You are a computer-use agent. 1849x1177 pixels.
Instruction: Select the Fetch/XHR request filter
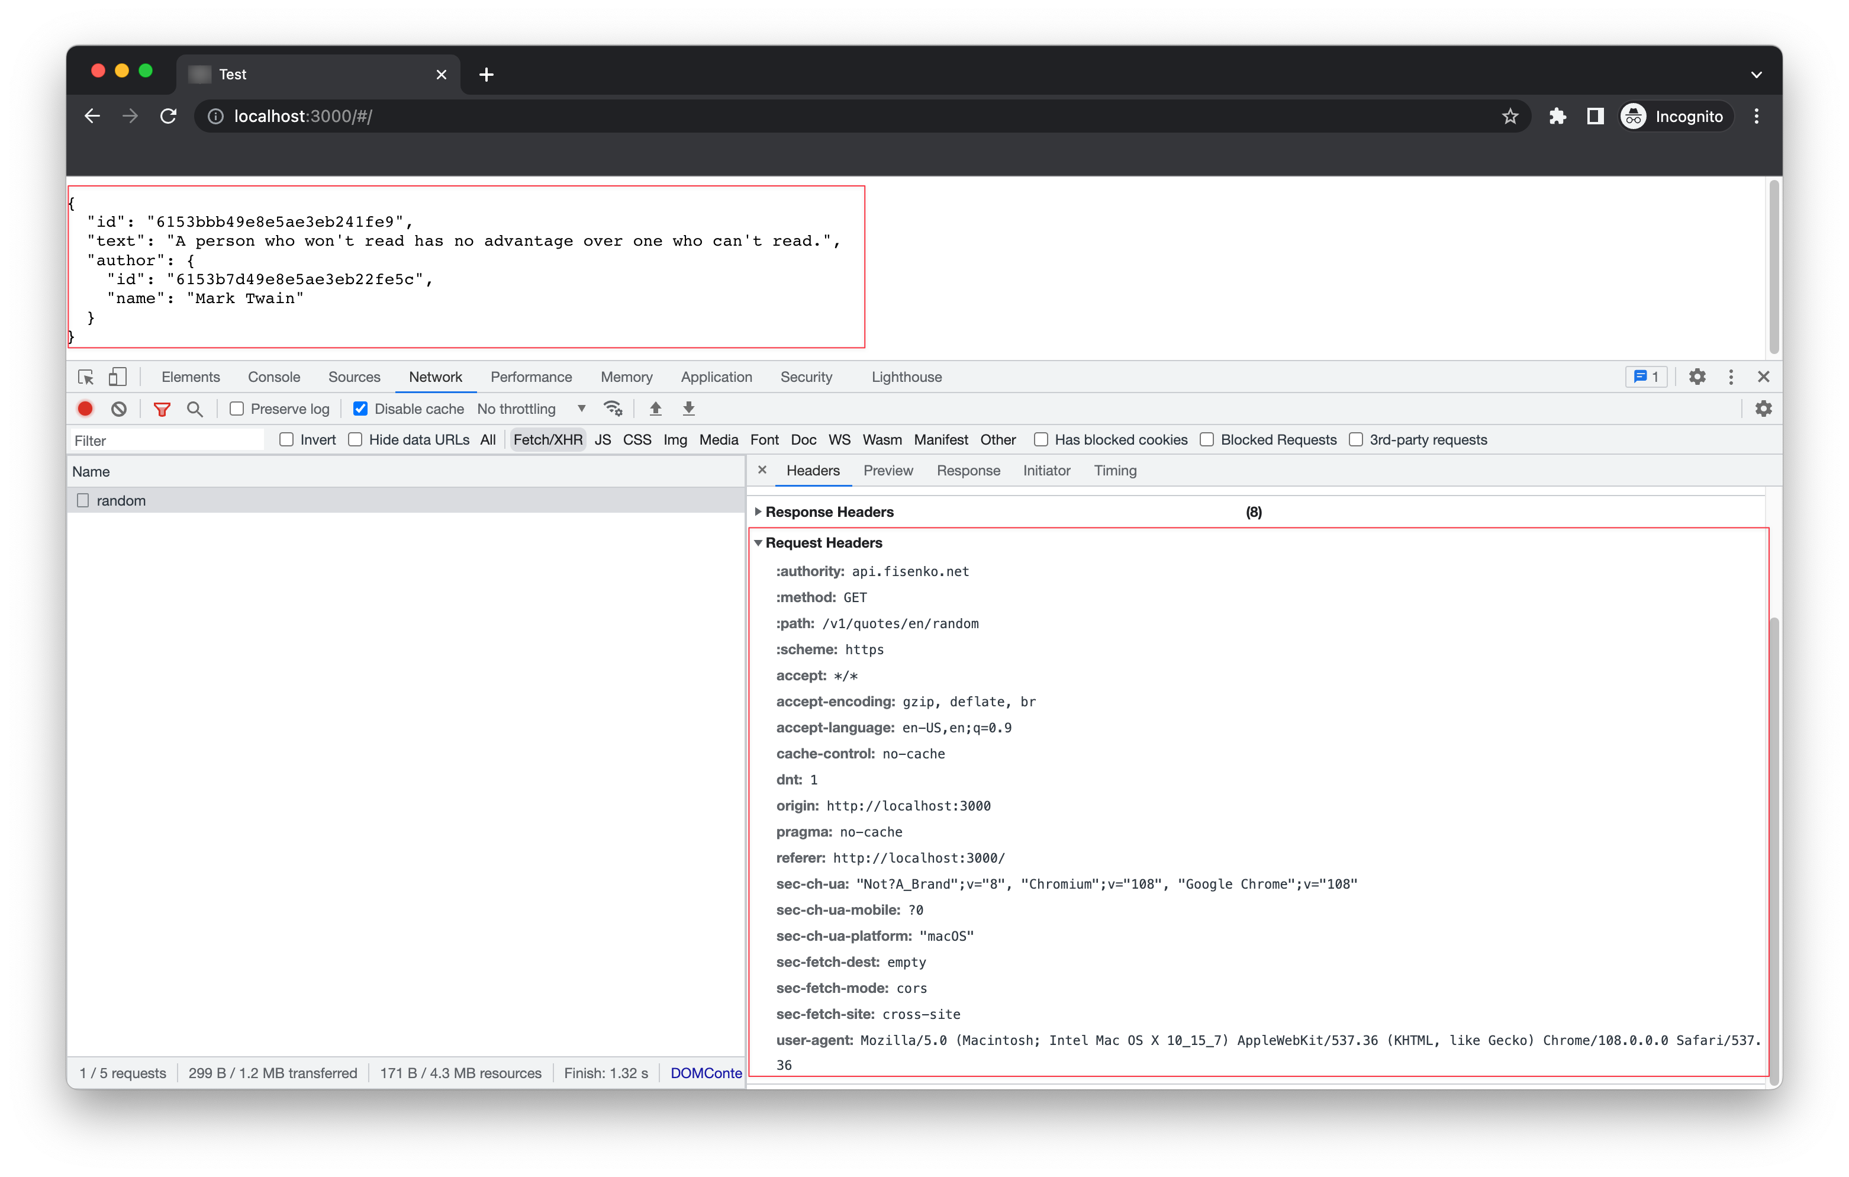coord(547,439)
